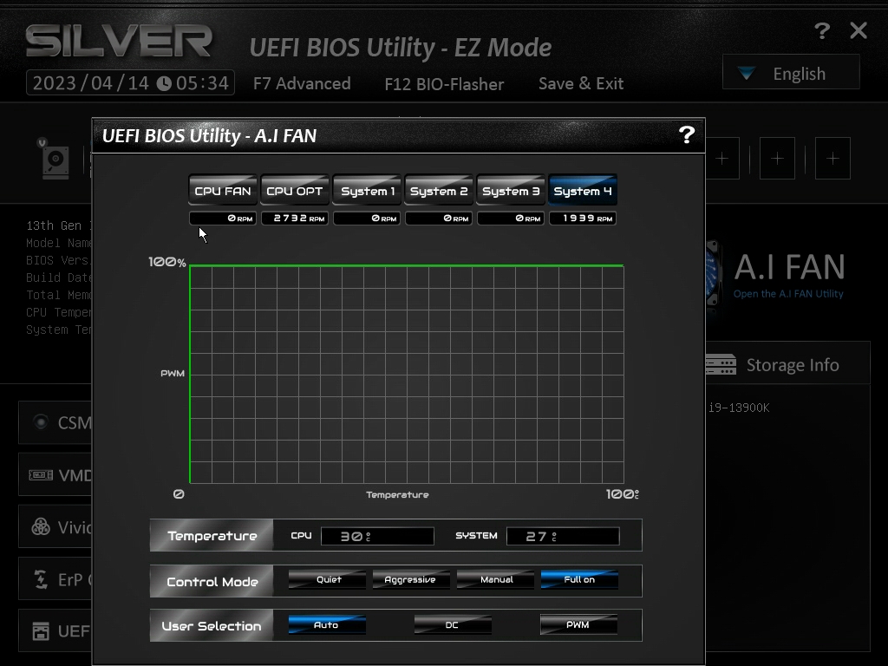Select the System 4 fan tab
Screen dimensions: 888x666
pos(583,190)
